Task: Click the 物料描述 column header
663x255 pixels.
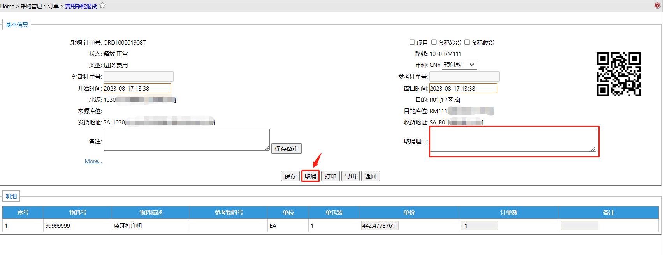Action: pyautogui.click(x=151, y=213)
